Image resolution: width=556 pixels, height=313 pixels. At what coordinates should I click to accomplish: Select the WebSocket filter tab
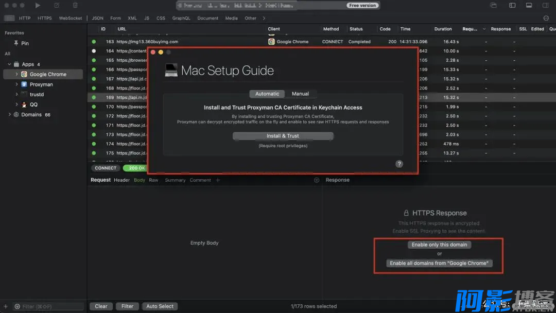click(70, 18)
